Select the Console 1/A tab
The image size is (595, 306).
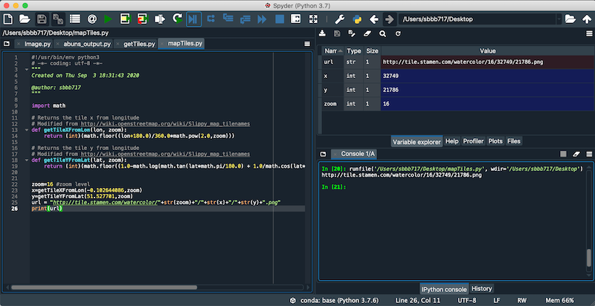click(x=358, y=154)
